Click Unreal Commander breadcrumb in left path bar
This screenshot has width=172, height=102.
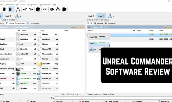tap(20, 27)
